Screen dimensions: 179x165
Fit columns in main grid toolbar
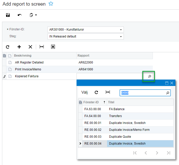click(42, 47)
